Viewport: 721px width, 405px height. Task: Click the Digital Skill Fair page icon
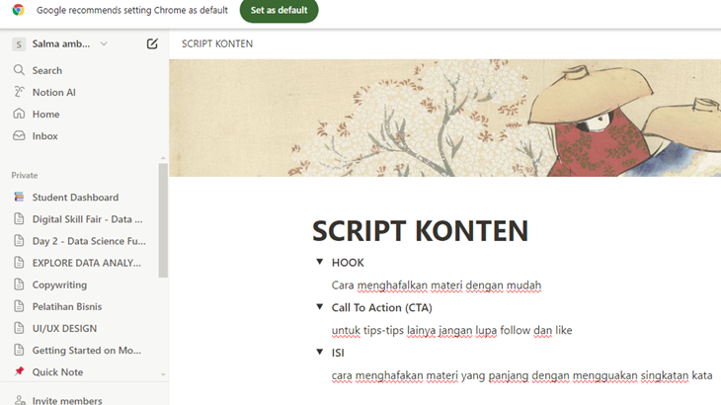19,219
